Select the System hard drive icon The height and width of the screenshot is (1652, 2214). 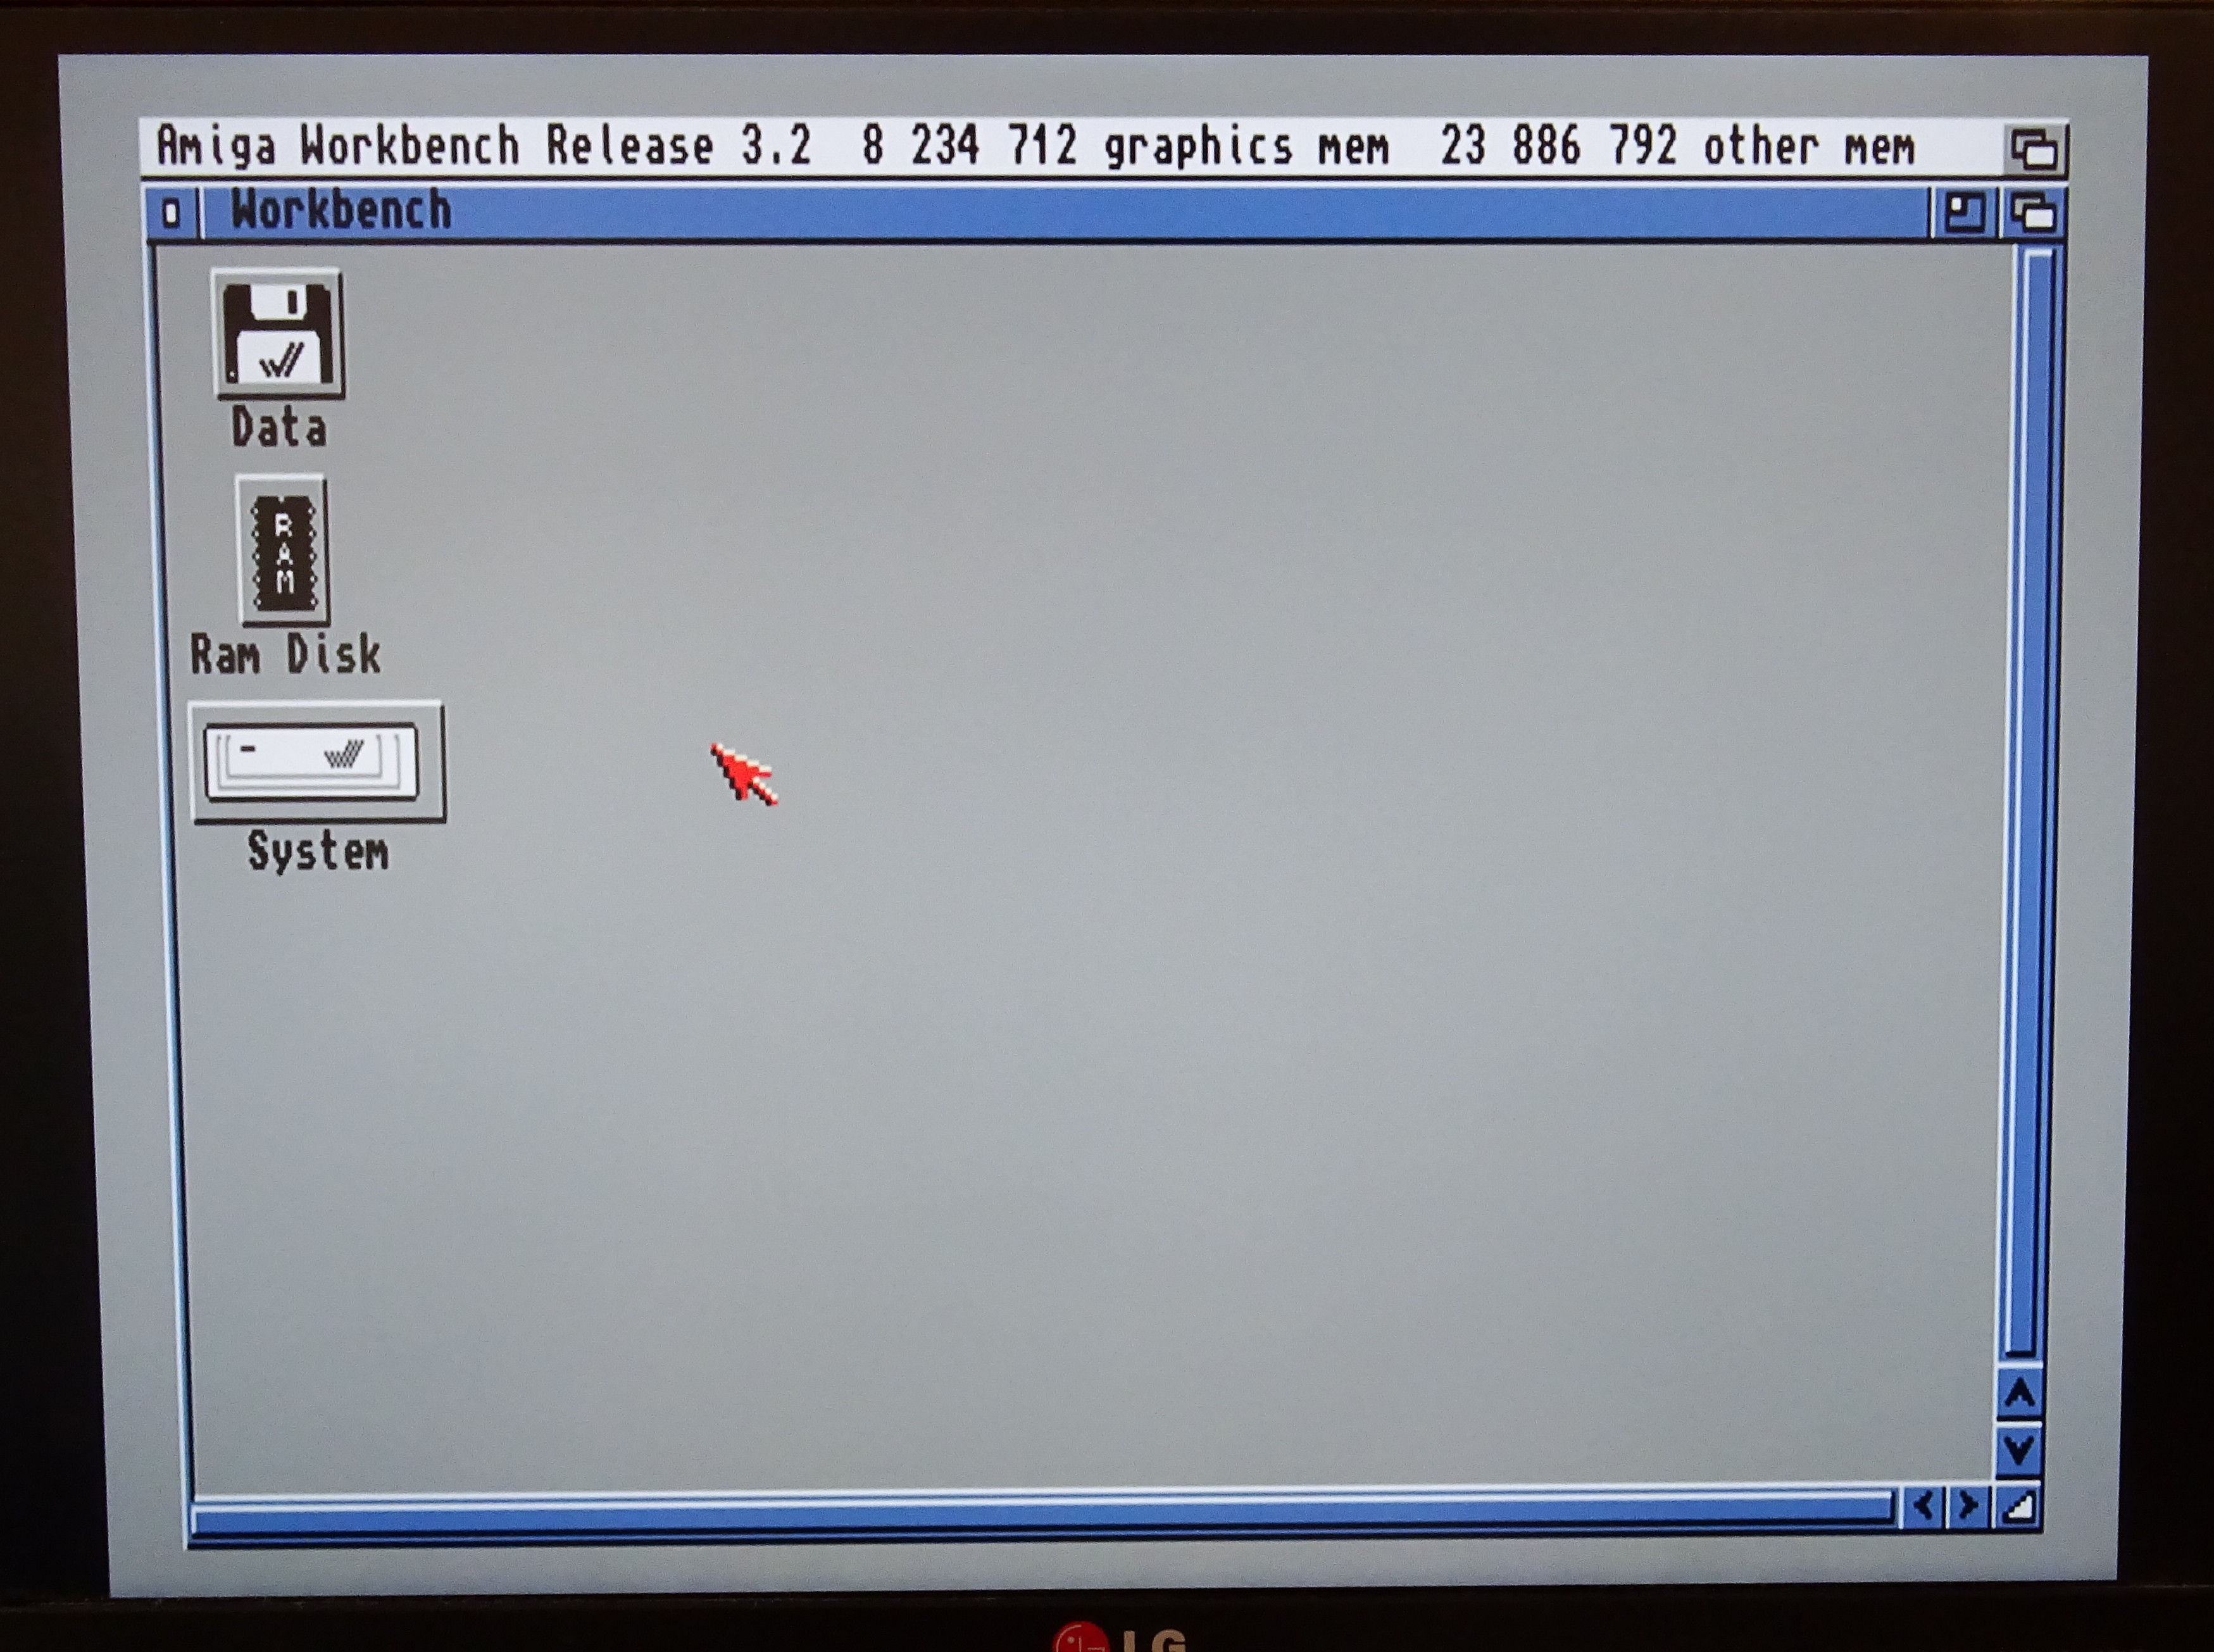click(317, 763)
